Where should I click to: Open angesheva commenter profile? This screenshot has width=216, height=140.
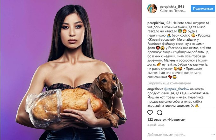point(155,89)
